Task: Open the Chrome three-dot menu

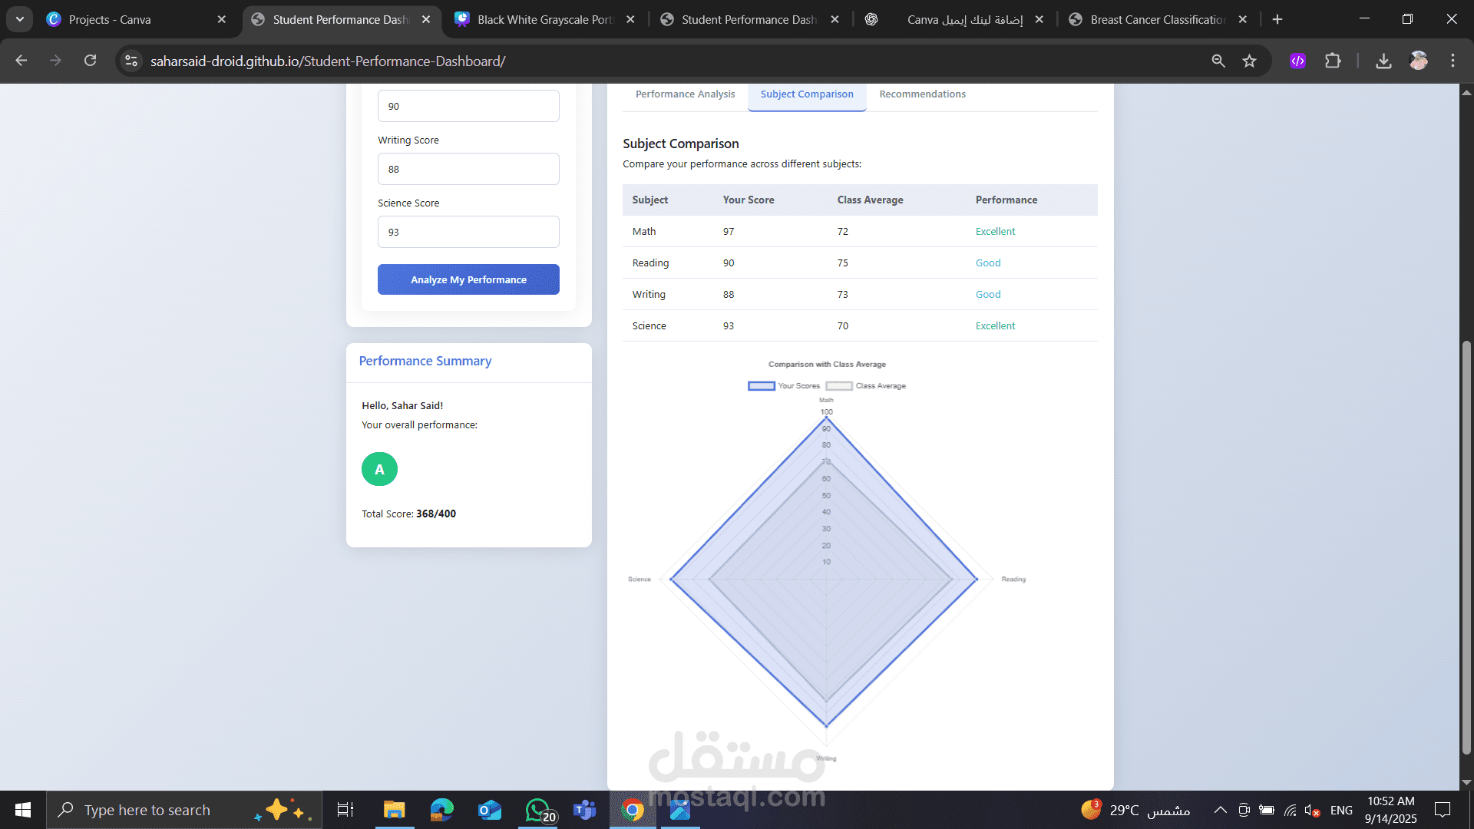Action: tap(1453, 61)
